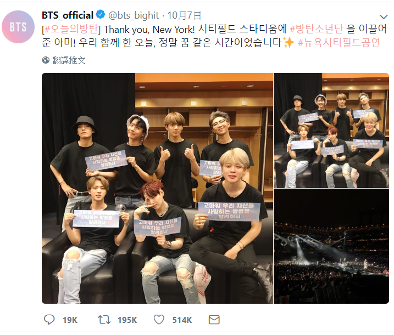The height and width of the screenshot is (335, 394).
Task: Click the blue verified badge
Action: (x=101, y=15)
